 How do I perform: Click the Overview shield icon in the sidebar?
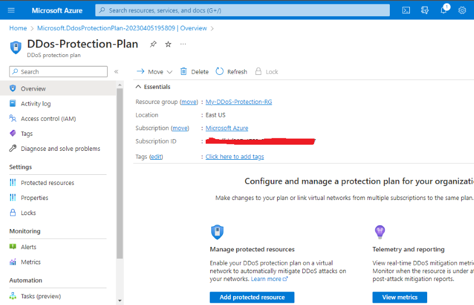coord(13,88)
